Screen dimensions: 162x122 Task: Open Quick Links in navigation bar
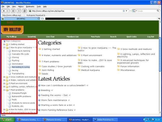pyautogui.click(x=131, y=37)
